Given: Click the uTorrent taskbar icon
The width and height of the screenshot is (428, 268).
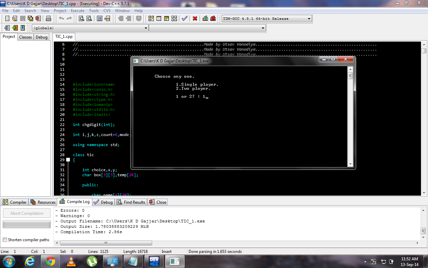Looking at the screenshot, I should [92, 261].
